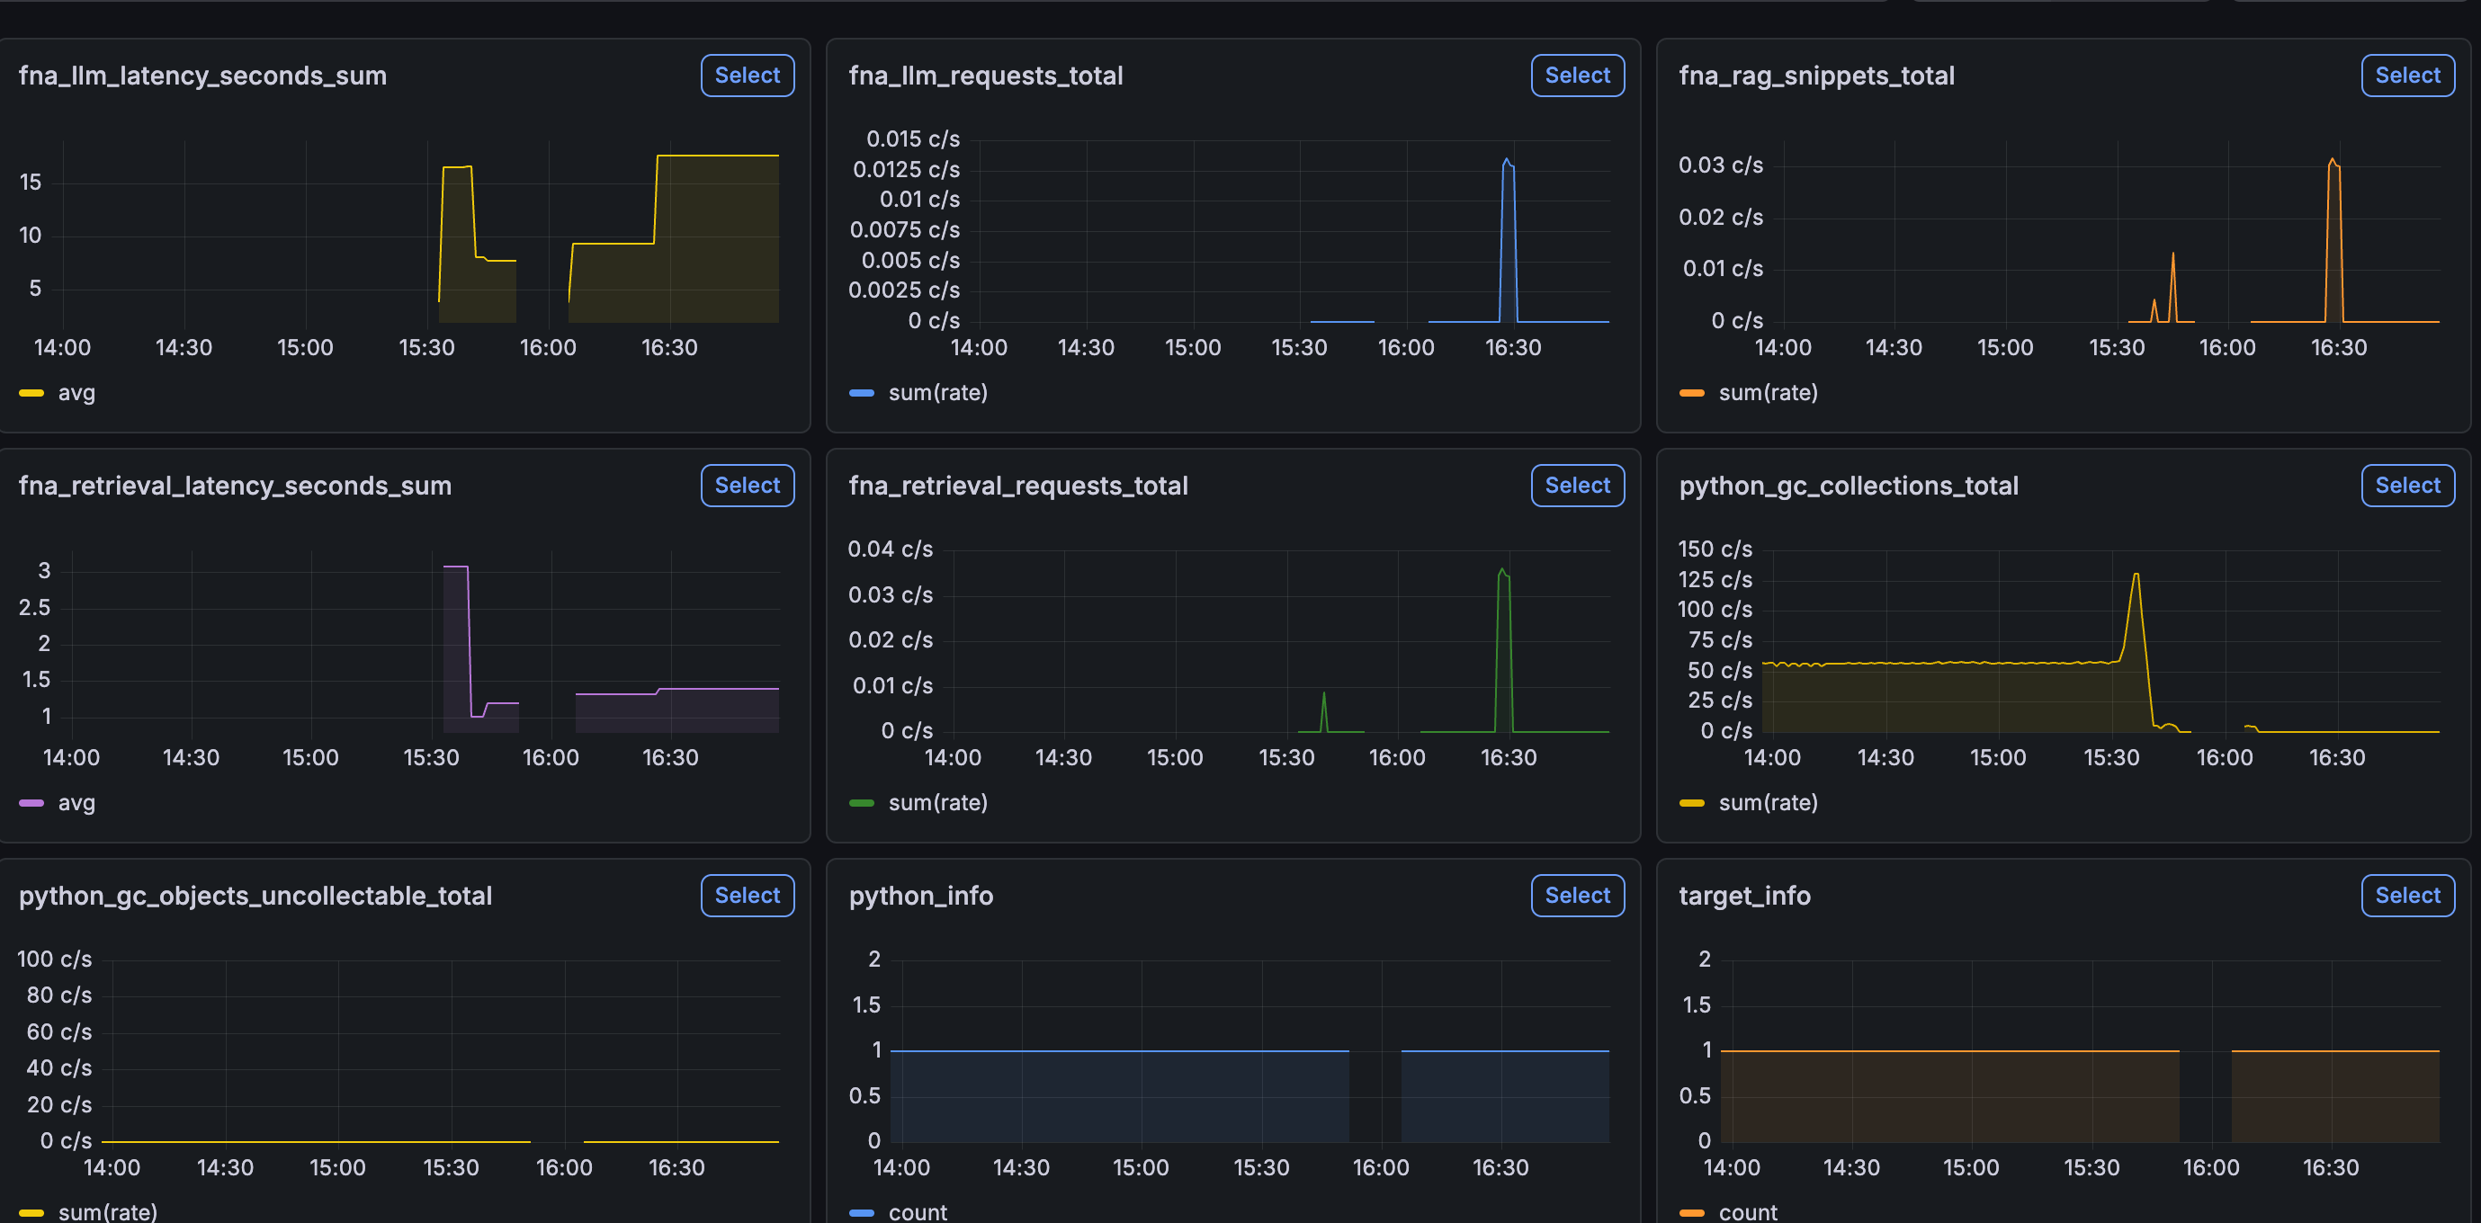Click Select on fna_llm_latency_seconds_sum panel
Screen dimensions: 2481x1223
pos(747,76)
